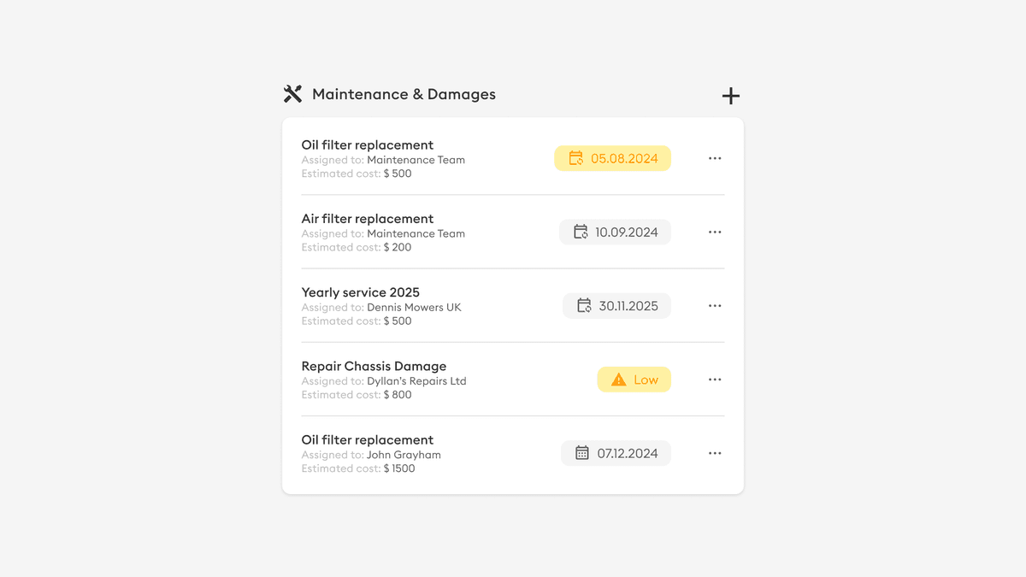Select the Maintenance & Damages title

[x=404, y=94]
